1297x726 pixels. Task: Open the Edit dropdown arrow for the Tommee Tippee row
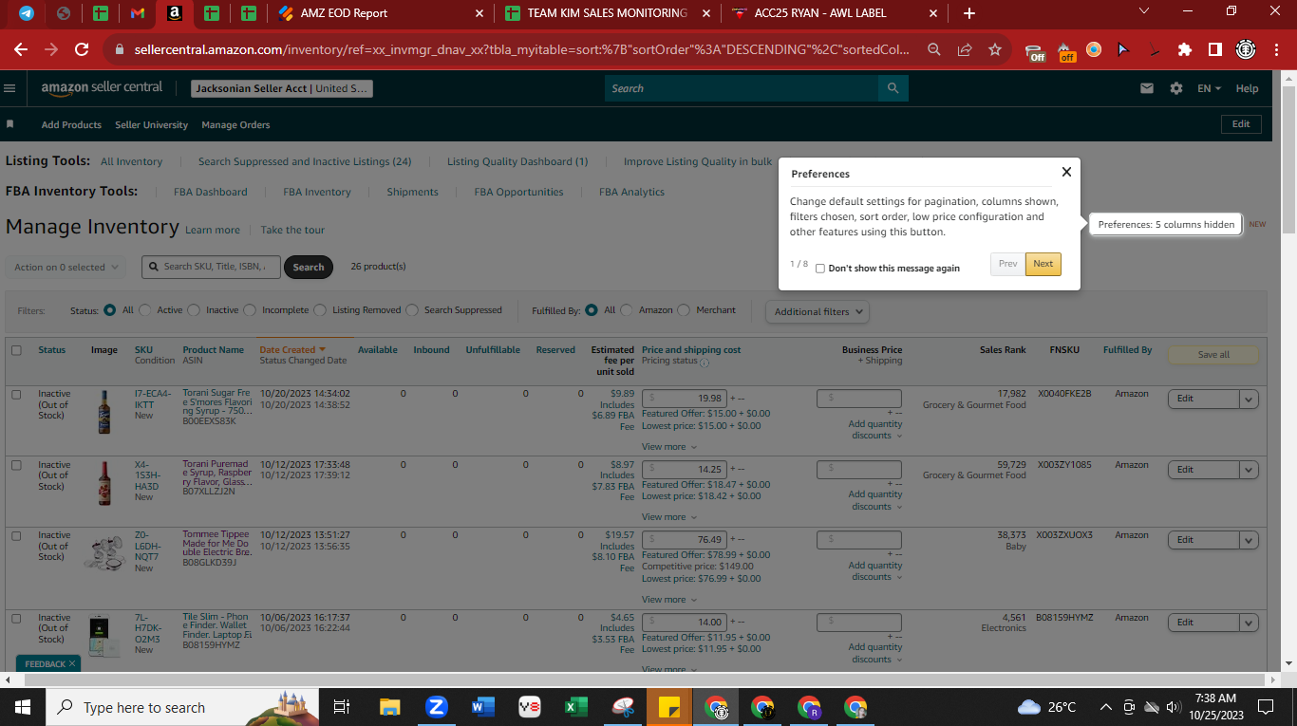click(1249, 540)
